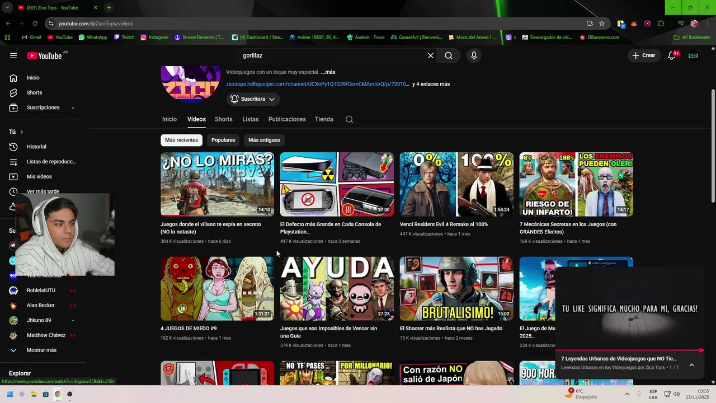Expand the Tú section chevron
The width and height of the screenshot is (716, 403).
tap(21, 132)
